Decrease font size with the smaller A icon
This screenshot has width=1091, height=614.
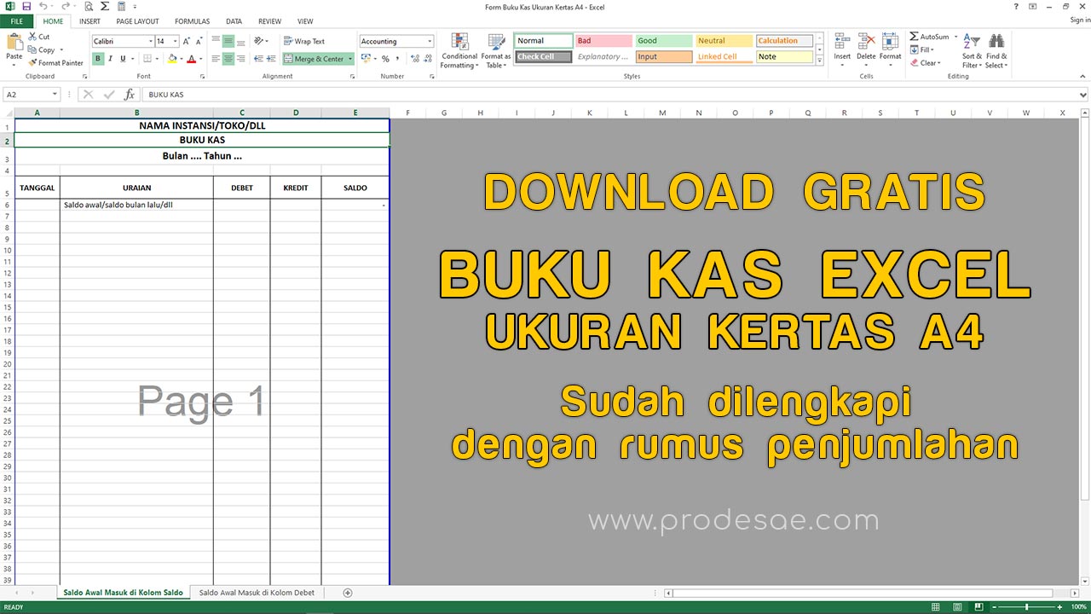click(x=199, y=41)
